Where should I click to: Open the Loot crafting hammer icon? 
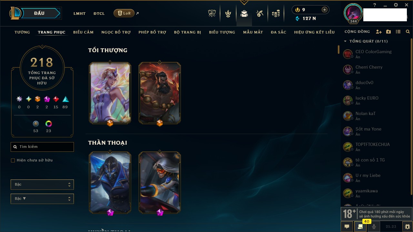(x=260, y=14)
